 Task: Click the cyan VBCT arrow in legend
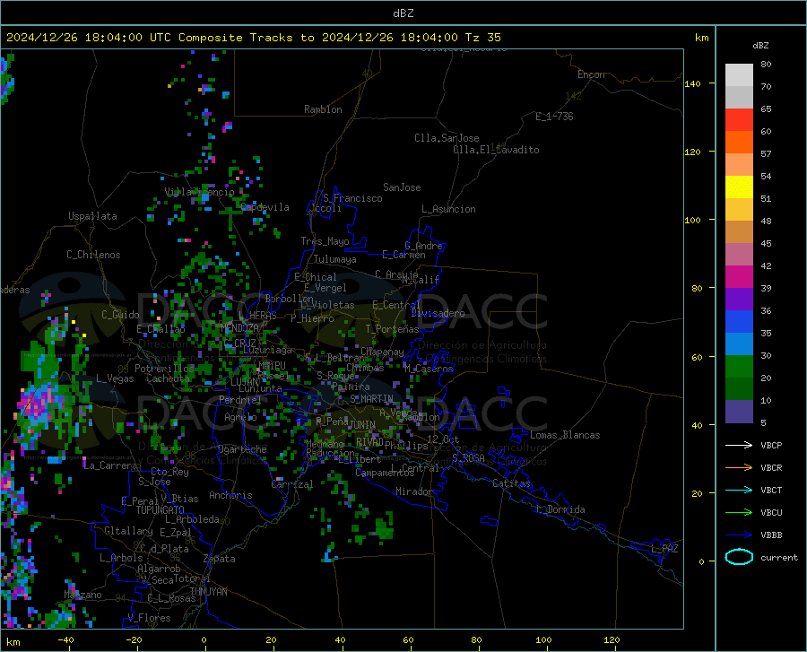point(739,490)
